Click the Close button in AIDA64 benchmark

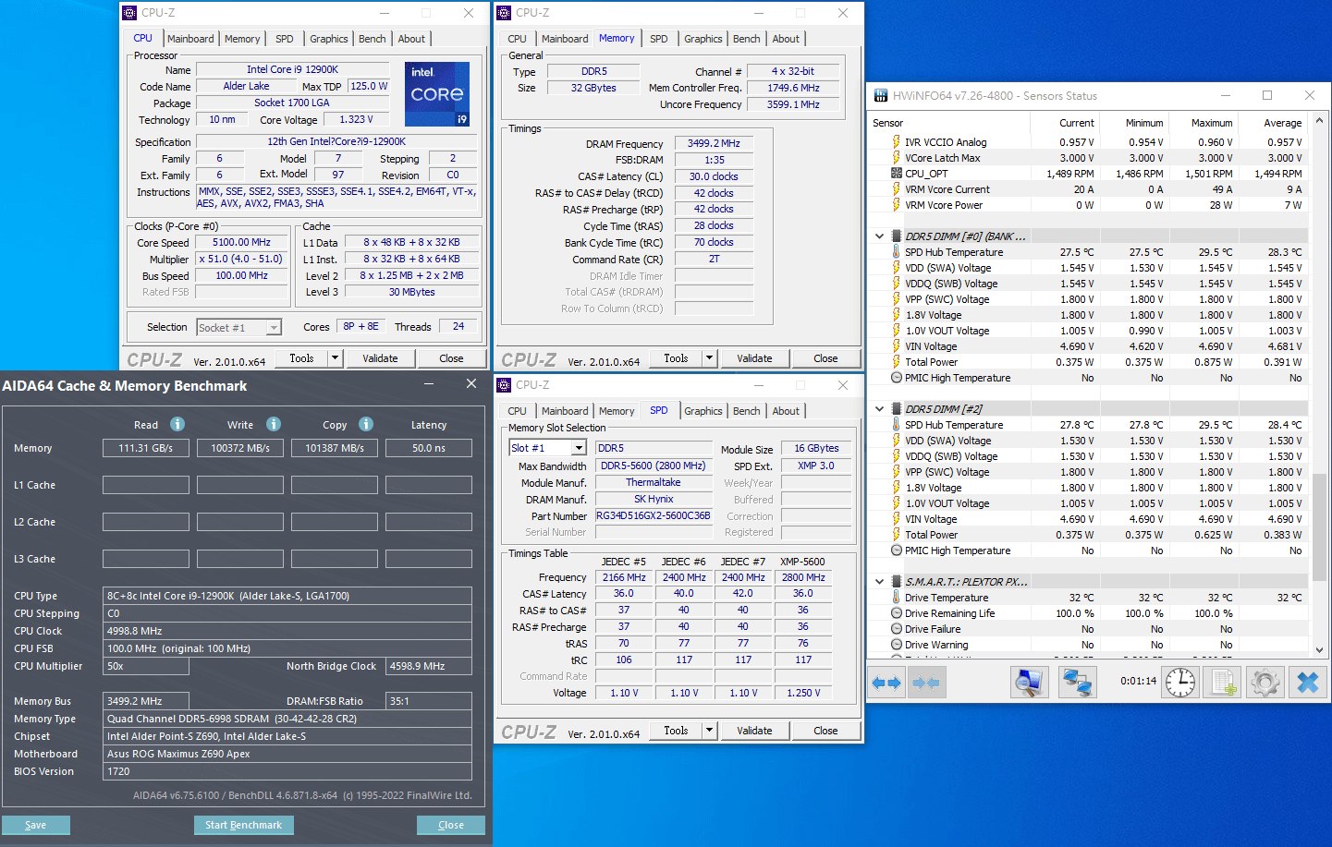(451, 825)
